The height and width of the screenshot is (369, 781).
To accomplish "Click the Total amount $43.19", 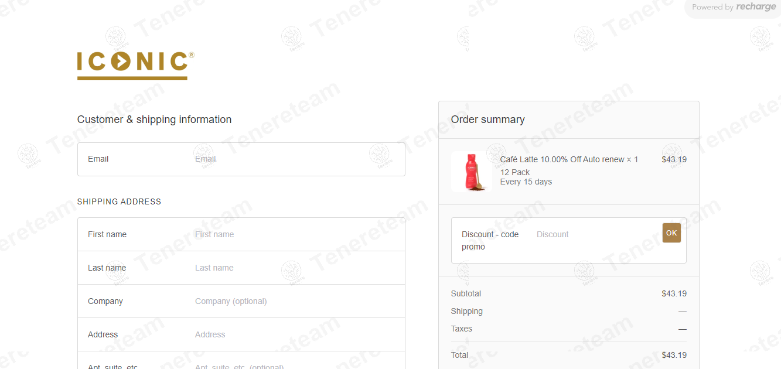I will (674, 355).
